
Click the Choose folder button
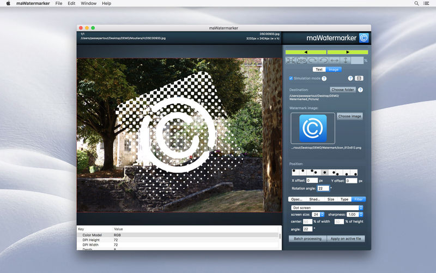[x=343, y=90]
